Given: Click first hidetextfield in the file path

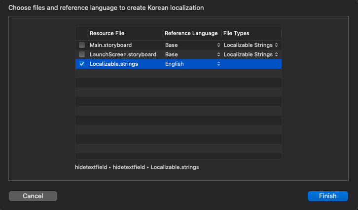Looking at the screenshot, I should 91,167.
